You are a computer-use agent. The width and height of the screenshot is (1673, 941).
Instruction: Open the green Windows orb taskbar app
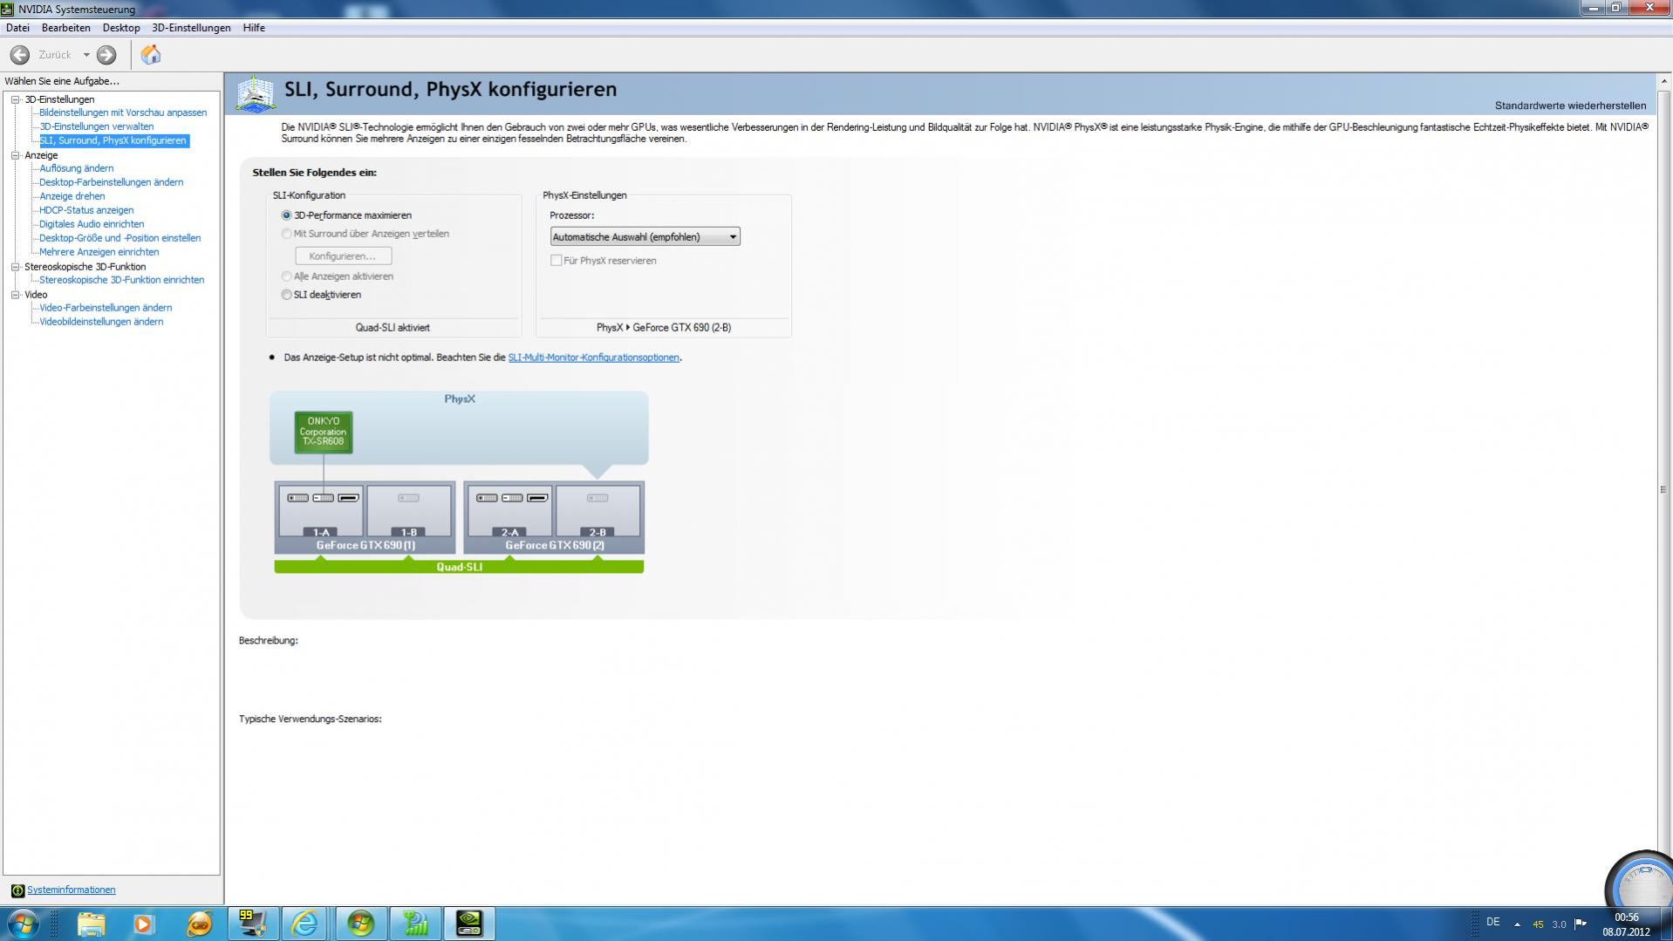click(x=360, y=924)
